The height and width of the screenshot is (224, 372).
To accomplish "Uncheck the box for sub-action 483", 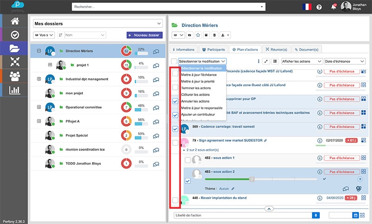I will click(x=187, y=181).
